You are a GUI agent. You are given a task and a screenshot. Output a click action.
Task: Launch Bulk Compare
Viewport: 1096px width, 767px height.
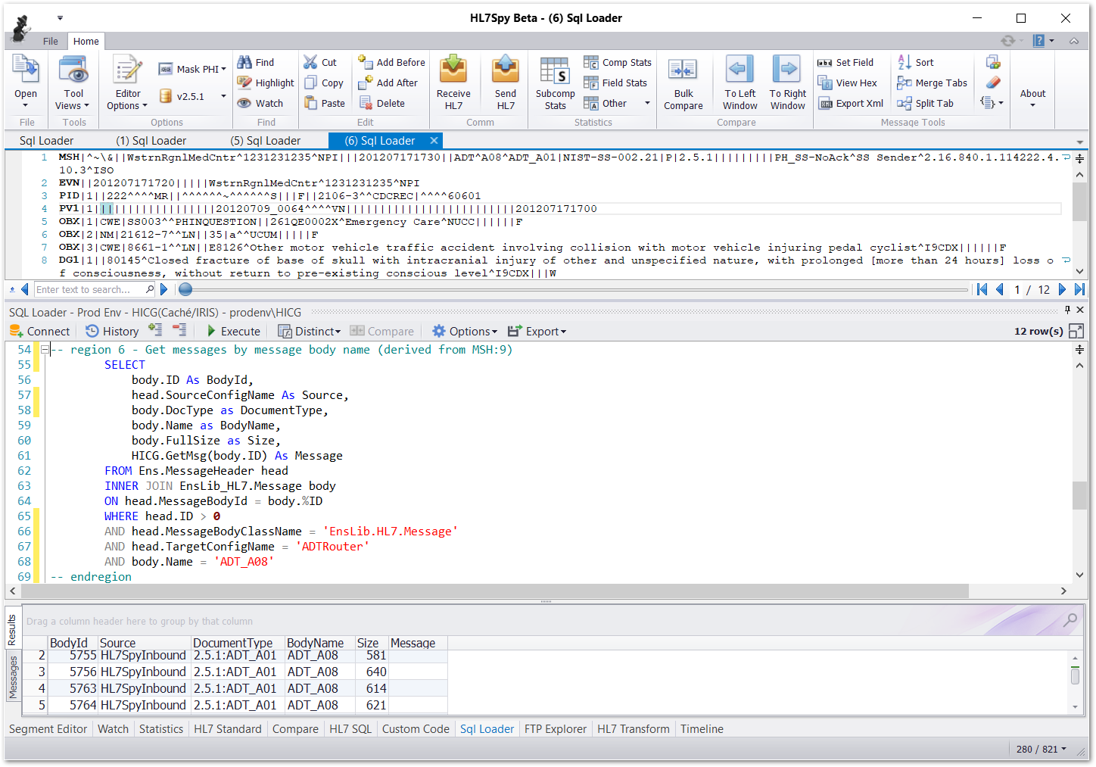(683, 83)
